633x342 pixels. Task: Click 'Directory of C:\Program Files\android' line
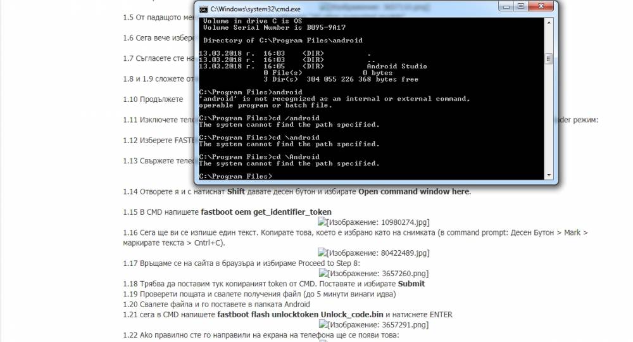tap(283, 41)
